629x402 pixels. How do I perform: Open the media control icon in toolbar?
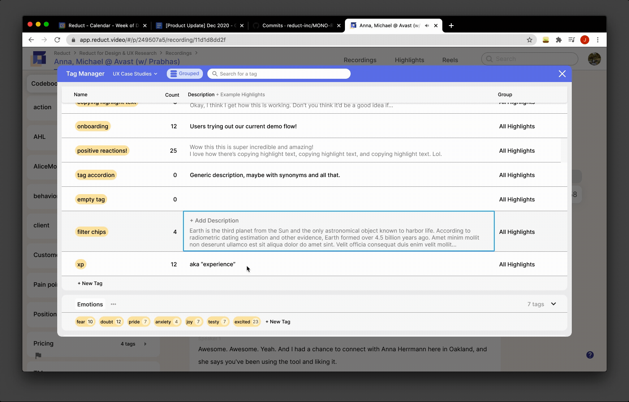point(572,40)
